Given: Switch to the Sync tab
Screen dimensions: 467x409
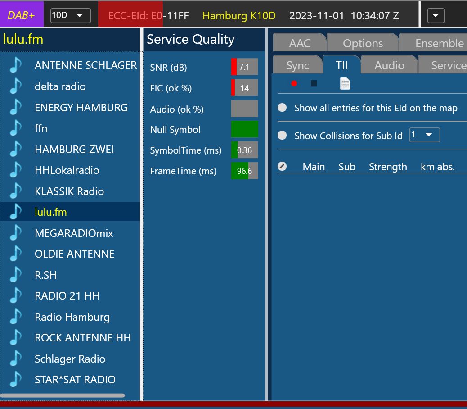Looking at the screenshot, I should (x=297, y=66).
